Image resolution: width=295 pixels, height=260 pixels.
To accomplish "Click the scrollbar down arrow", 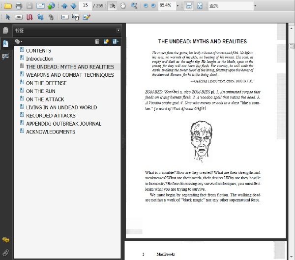I will point(292,257).
